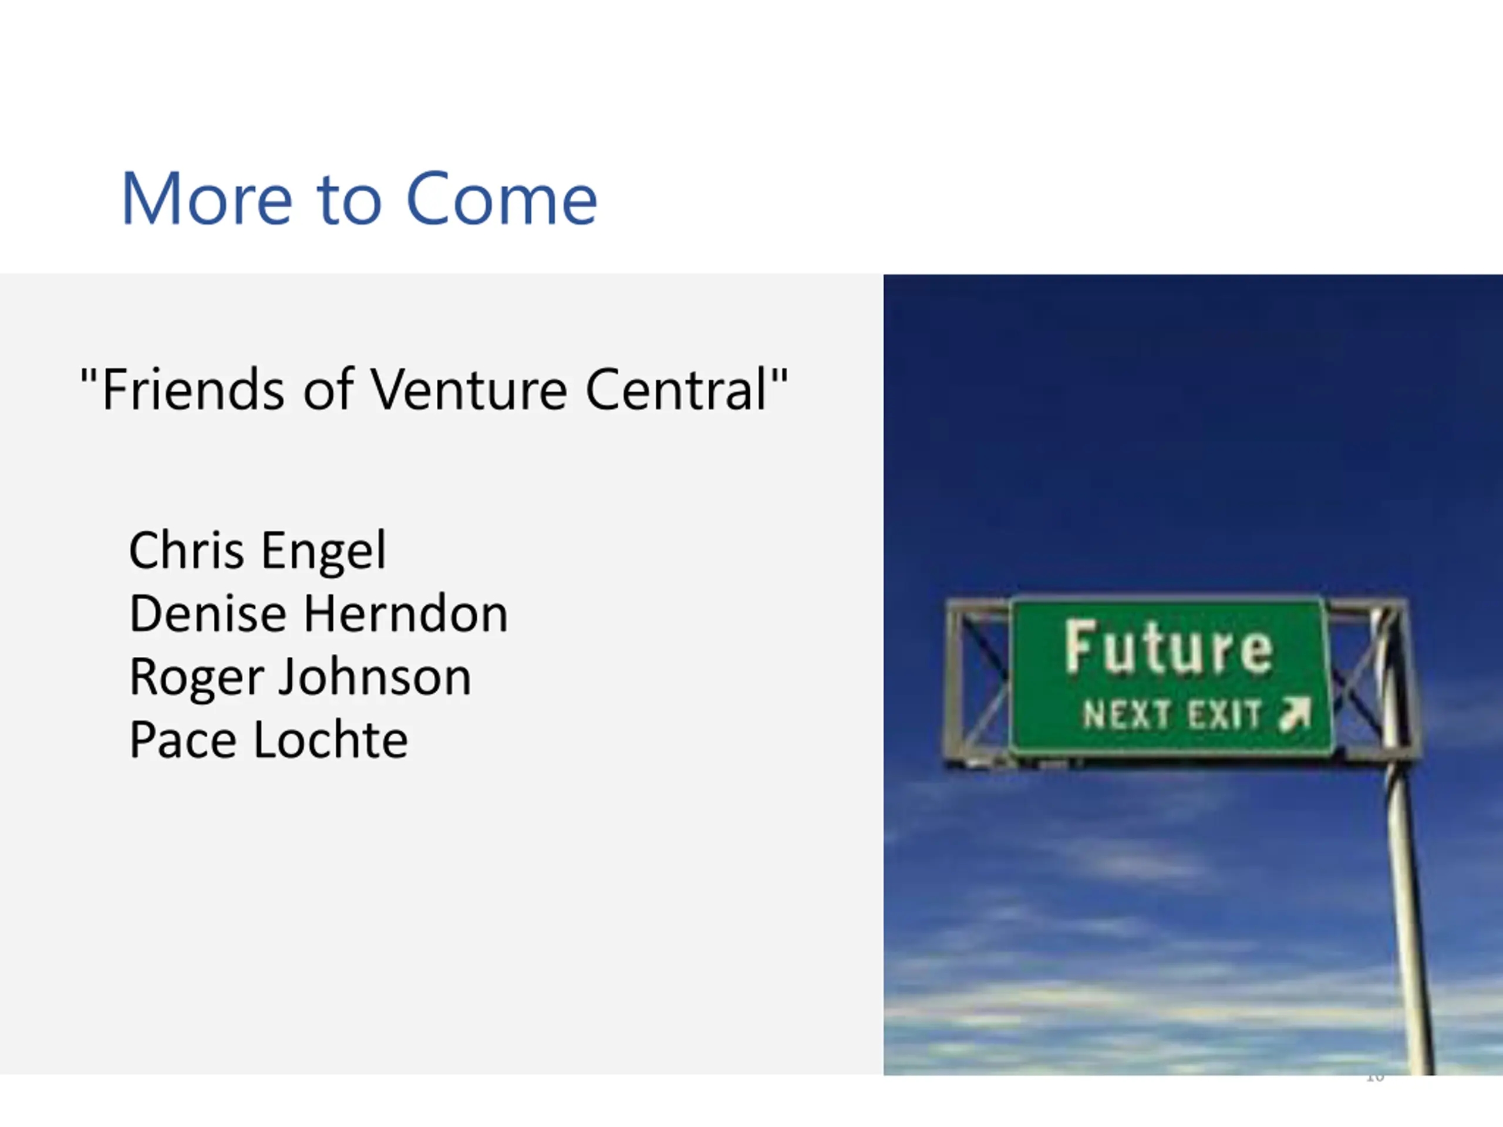Select the name Denise Herndon
1503x1127 pixels.
tap(319, 613)
